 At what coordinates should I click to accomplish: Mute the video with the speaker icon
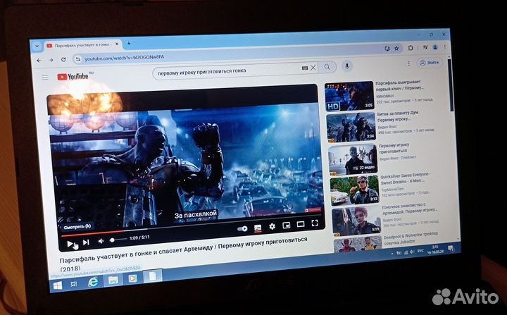pos(101,240)
